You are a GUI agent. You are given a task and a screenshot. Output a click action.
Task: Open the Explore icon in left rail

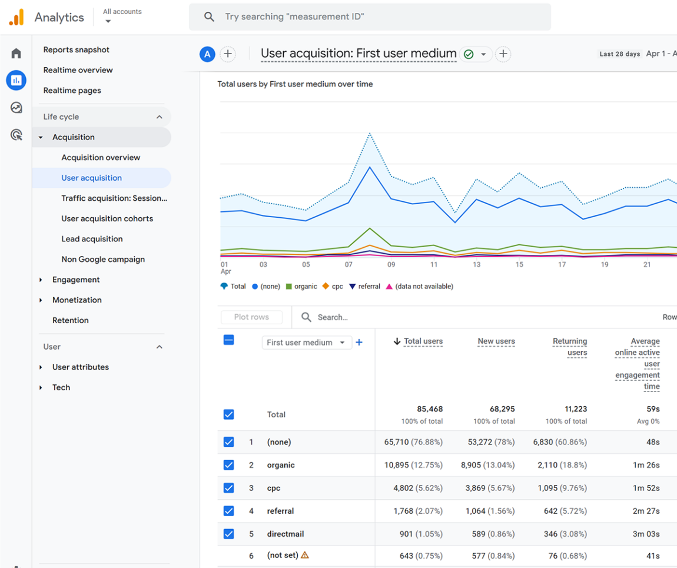click(16, 108)
